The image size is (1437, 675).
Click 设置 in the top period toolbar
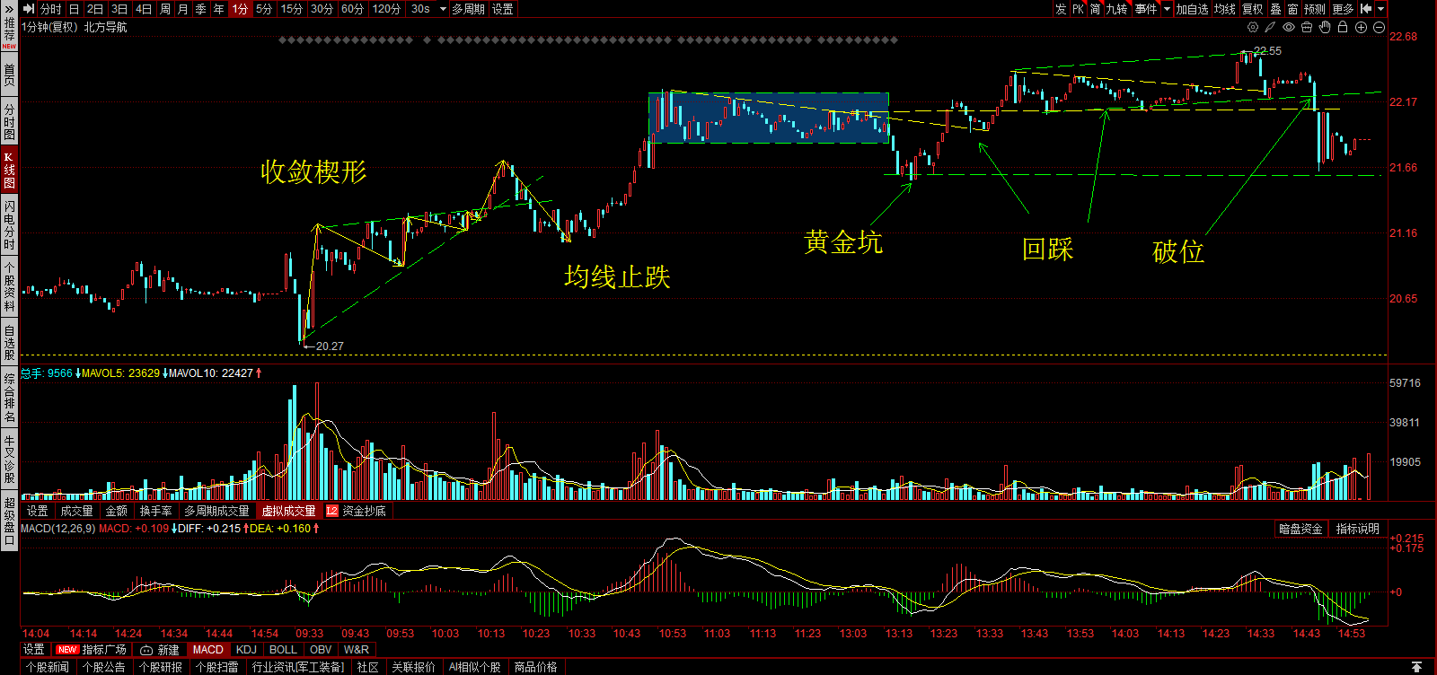(x=503, y=9)
